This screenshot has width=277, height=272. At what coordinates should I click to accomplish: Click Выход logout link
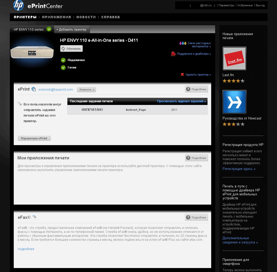[x=260, y=5]
